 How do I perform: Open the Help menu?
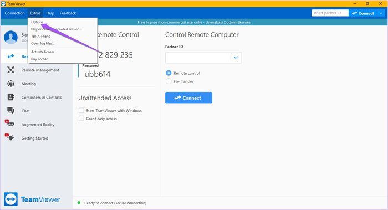(x=50, y=13)
